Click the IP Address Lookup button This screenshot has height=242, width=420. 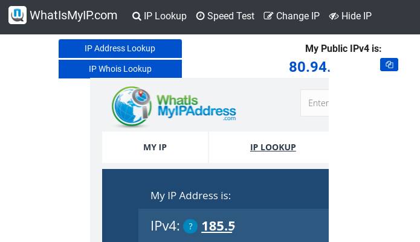pos(120,48)
